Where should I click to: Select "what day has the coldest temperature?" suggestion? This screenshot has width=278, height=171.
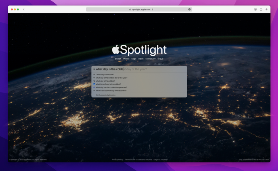pos(111,87)
